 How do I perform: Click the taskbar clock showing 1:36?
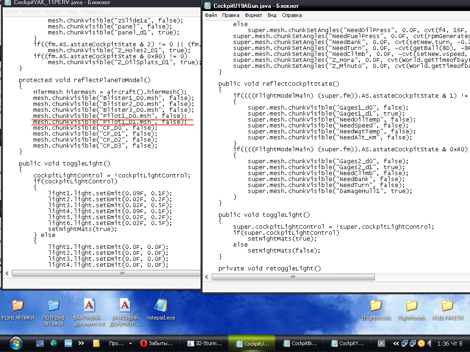(x=450, y=343)
